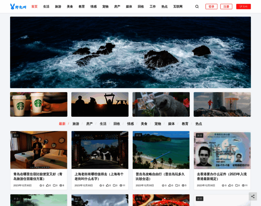This screenshot has height=206, width=261.
Task: Open 工作 in top navigation
Action: 152,7
